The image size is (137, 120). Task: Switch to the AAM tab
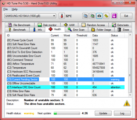pyautogui.click(x=69, y=25)
